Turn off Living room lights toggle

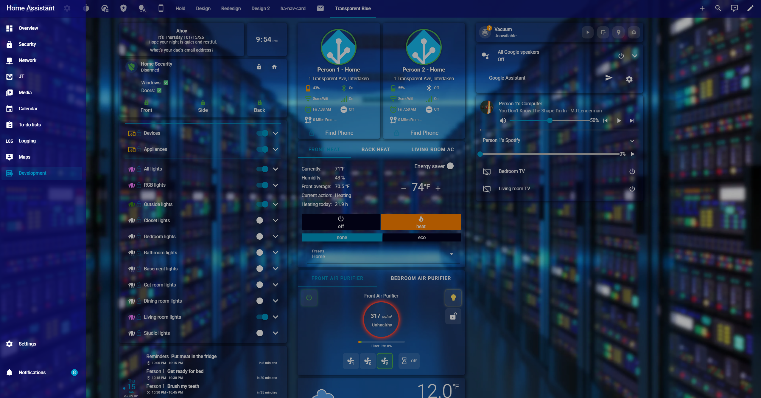(x=262, y=317)
